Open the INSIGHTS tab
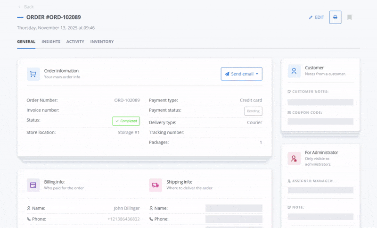 point(51,42)
